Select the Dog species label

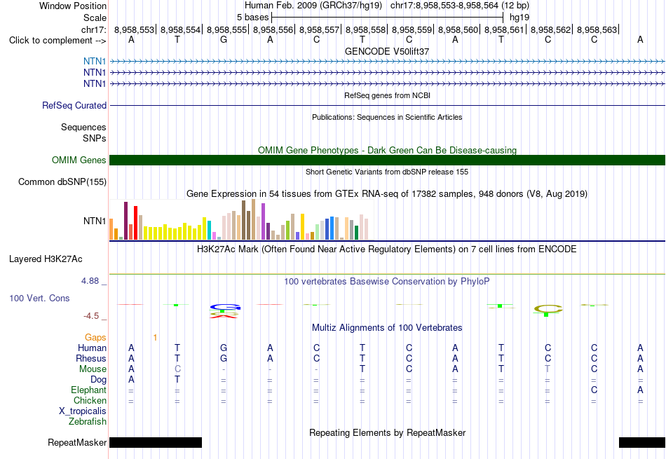[x=98, y=380]
